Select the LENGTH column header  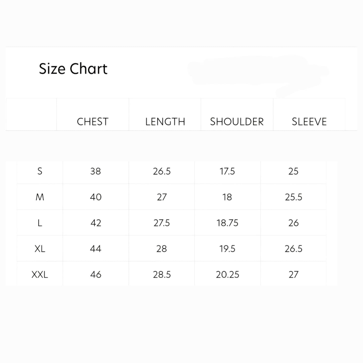[165, 122]
